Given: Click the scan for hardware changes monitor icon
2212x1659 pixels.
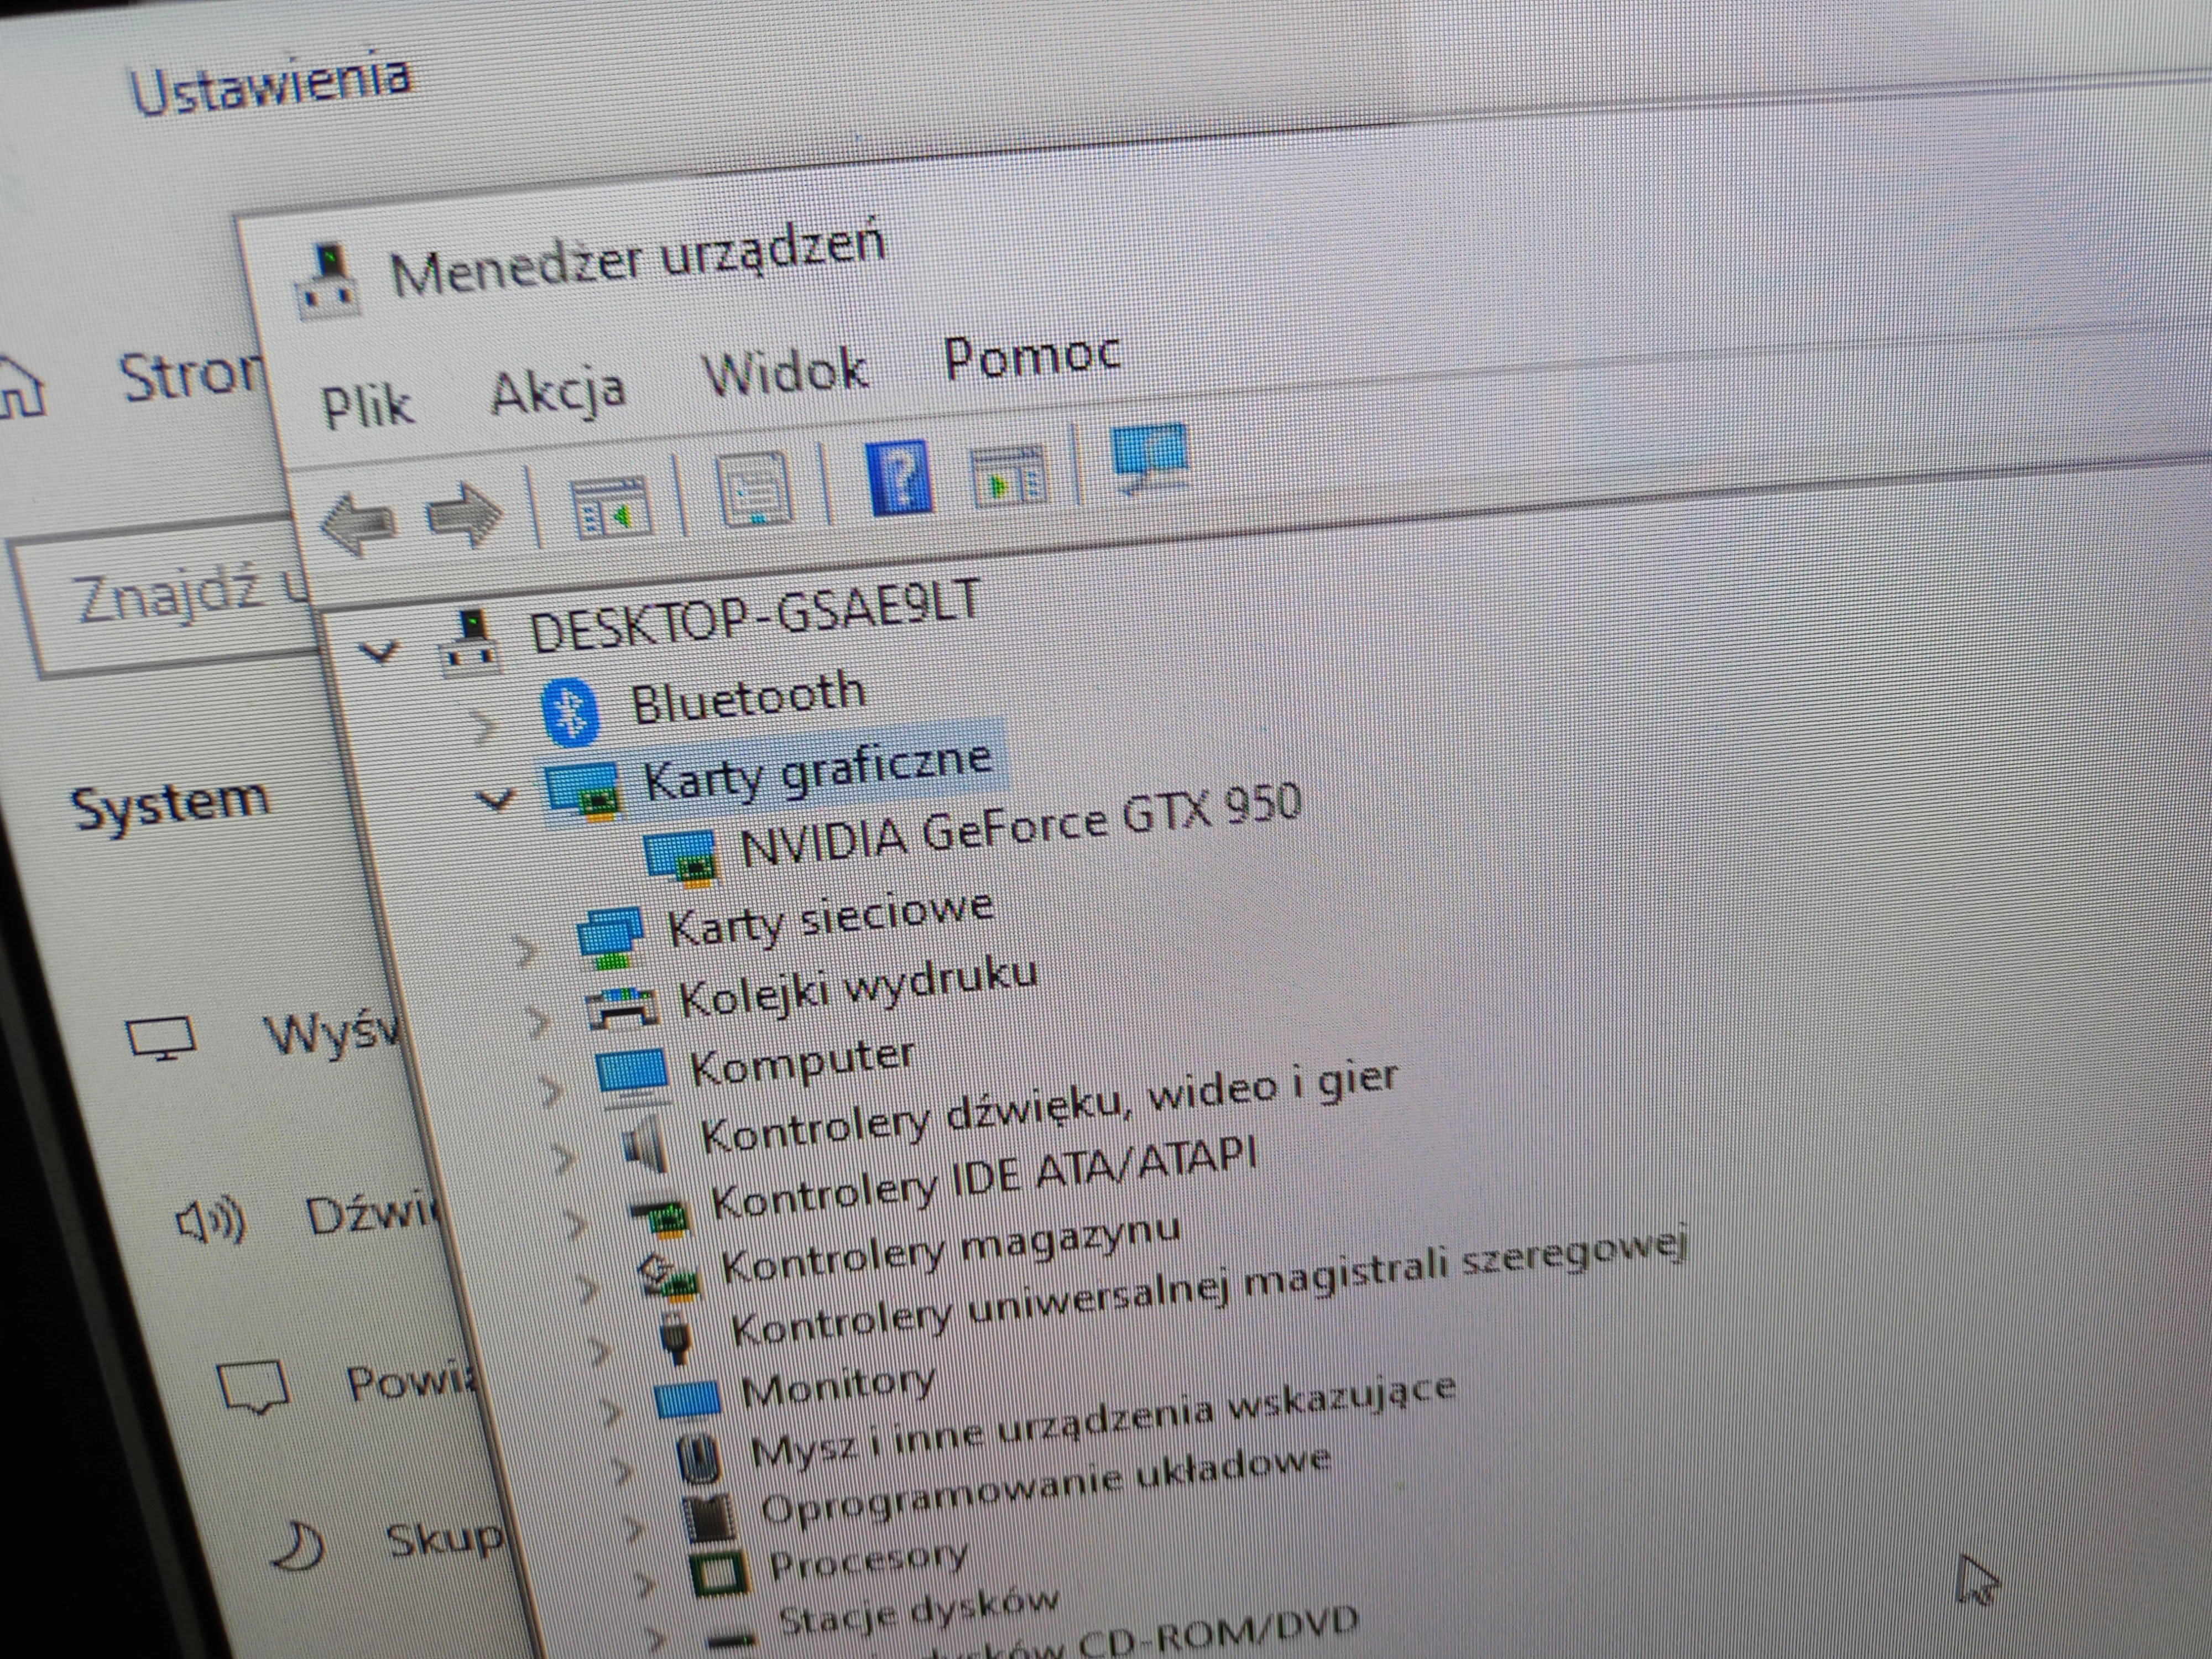Looking at the screenshot, I should coord(1150,459).
